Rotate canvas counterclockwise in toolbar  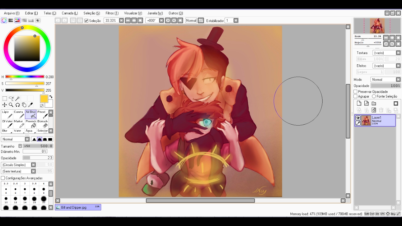pos(168,20)
